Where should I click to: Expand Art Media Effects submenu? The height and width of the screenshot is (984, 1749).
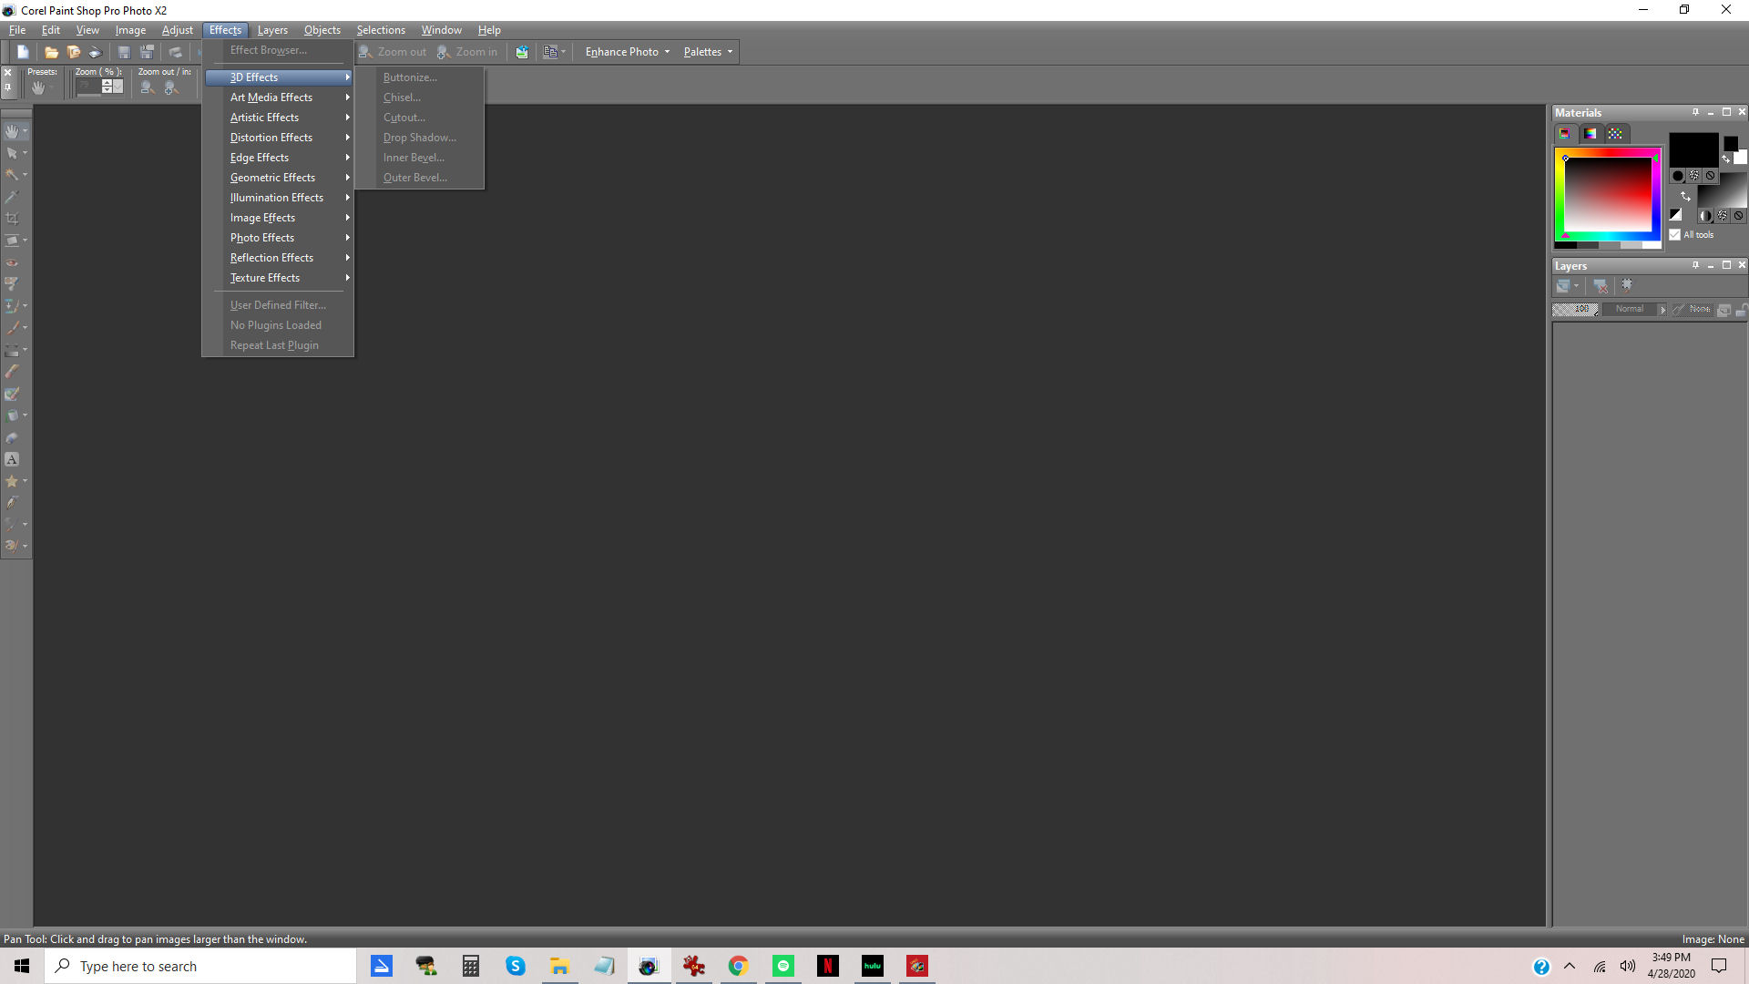[x=279, y=97]
